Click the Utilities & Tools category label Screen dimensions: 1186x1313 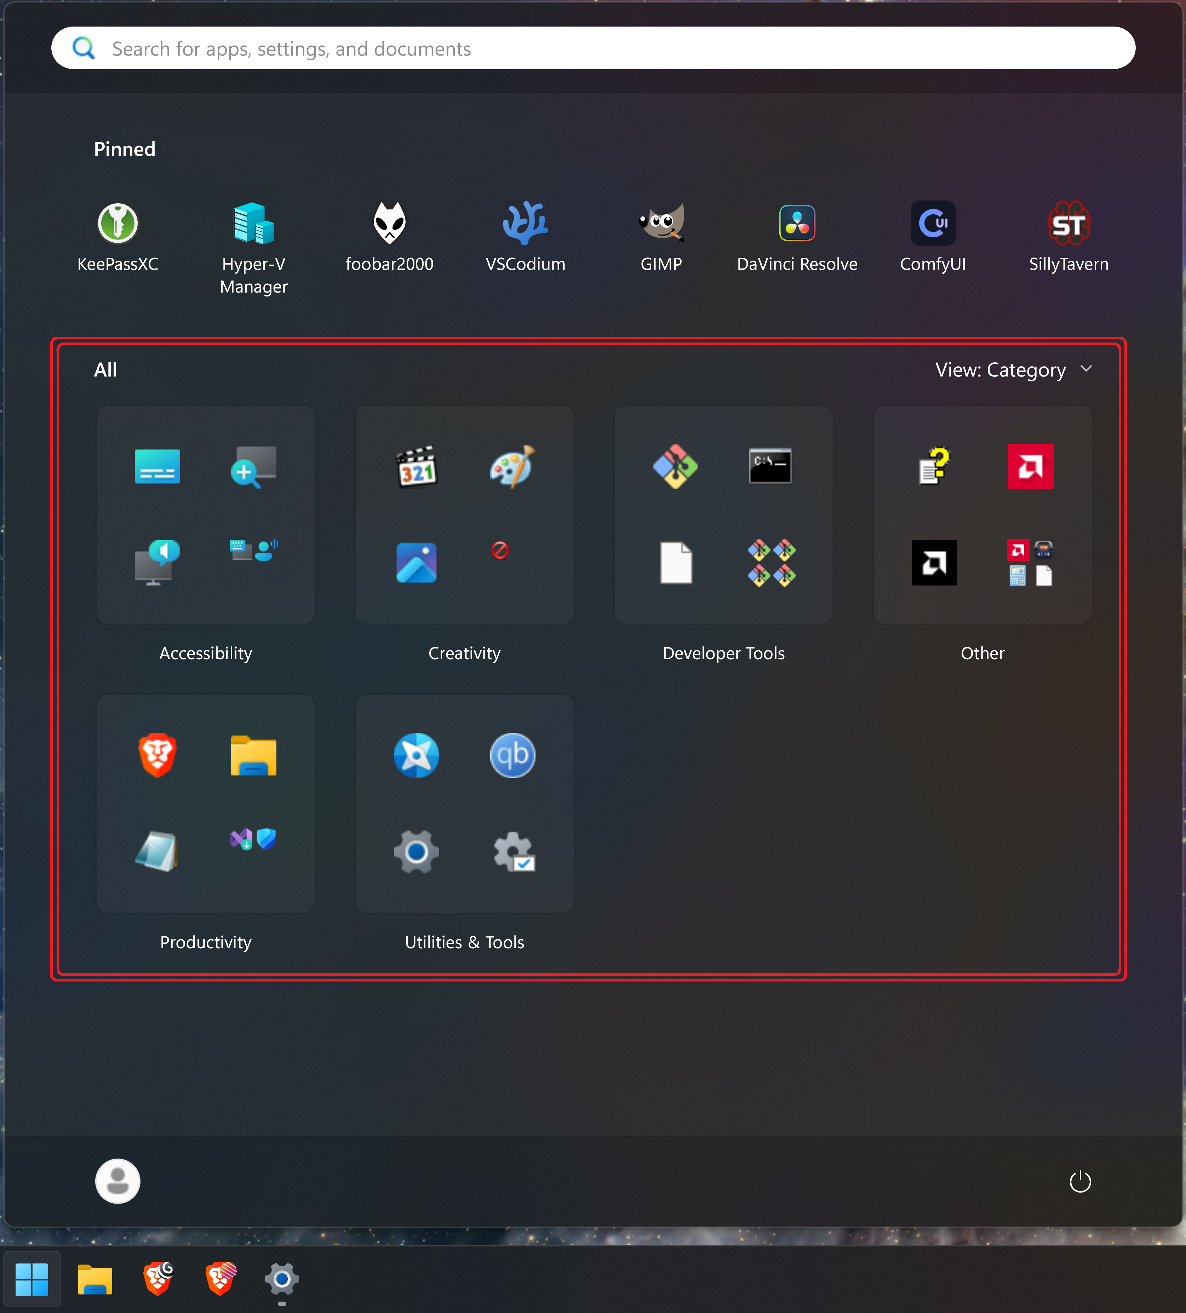tap(465, 943)
